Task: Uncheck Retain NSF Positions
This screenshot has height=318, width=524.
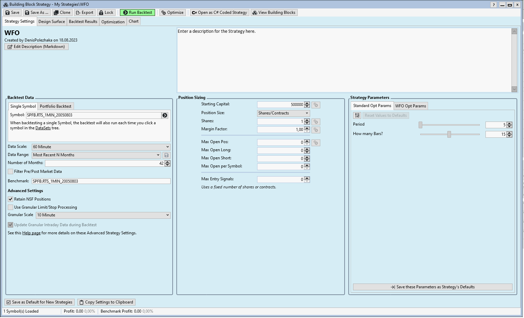Action: point(11,199)
